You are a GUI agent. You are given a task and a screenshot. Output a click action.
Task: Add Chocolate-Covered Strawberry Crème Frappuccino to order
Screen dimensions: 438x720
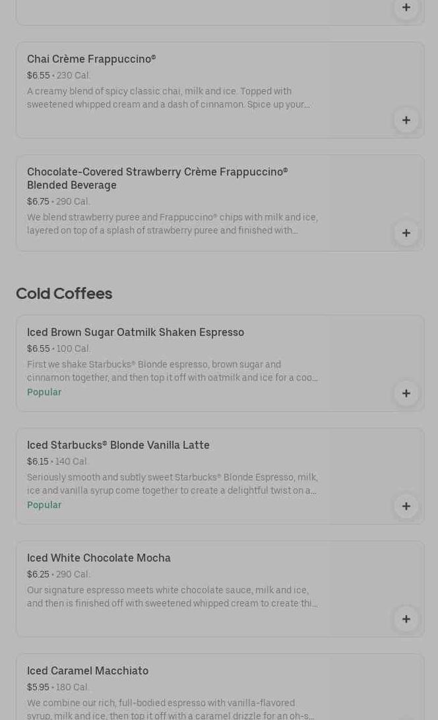(406, 233)
